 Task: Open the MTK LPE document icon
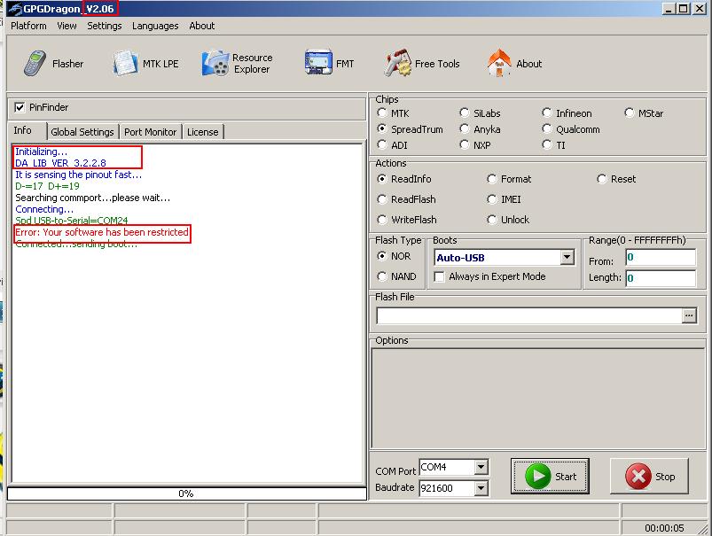coord(125,63)
